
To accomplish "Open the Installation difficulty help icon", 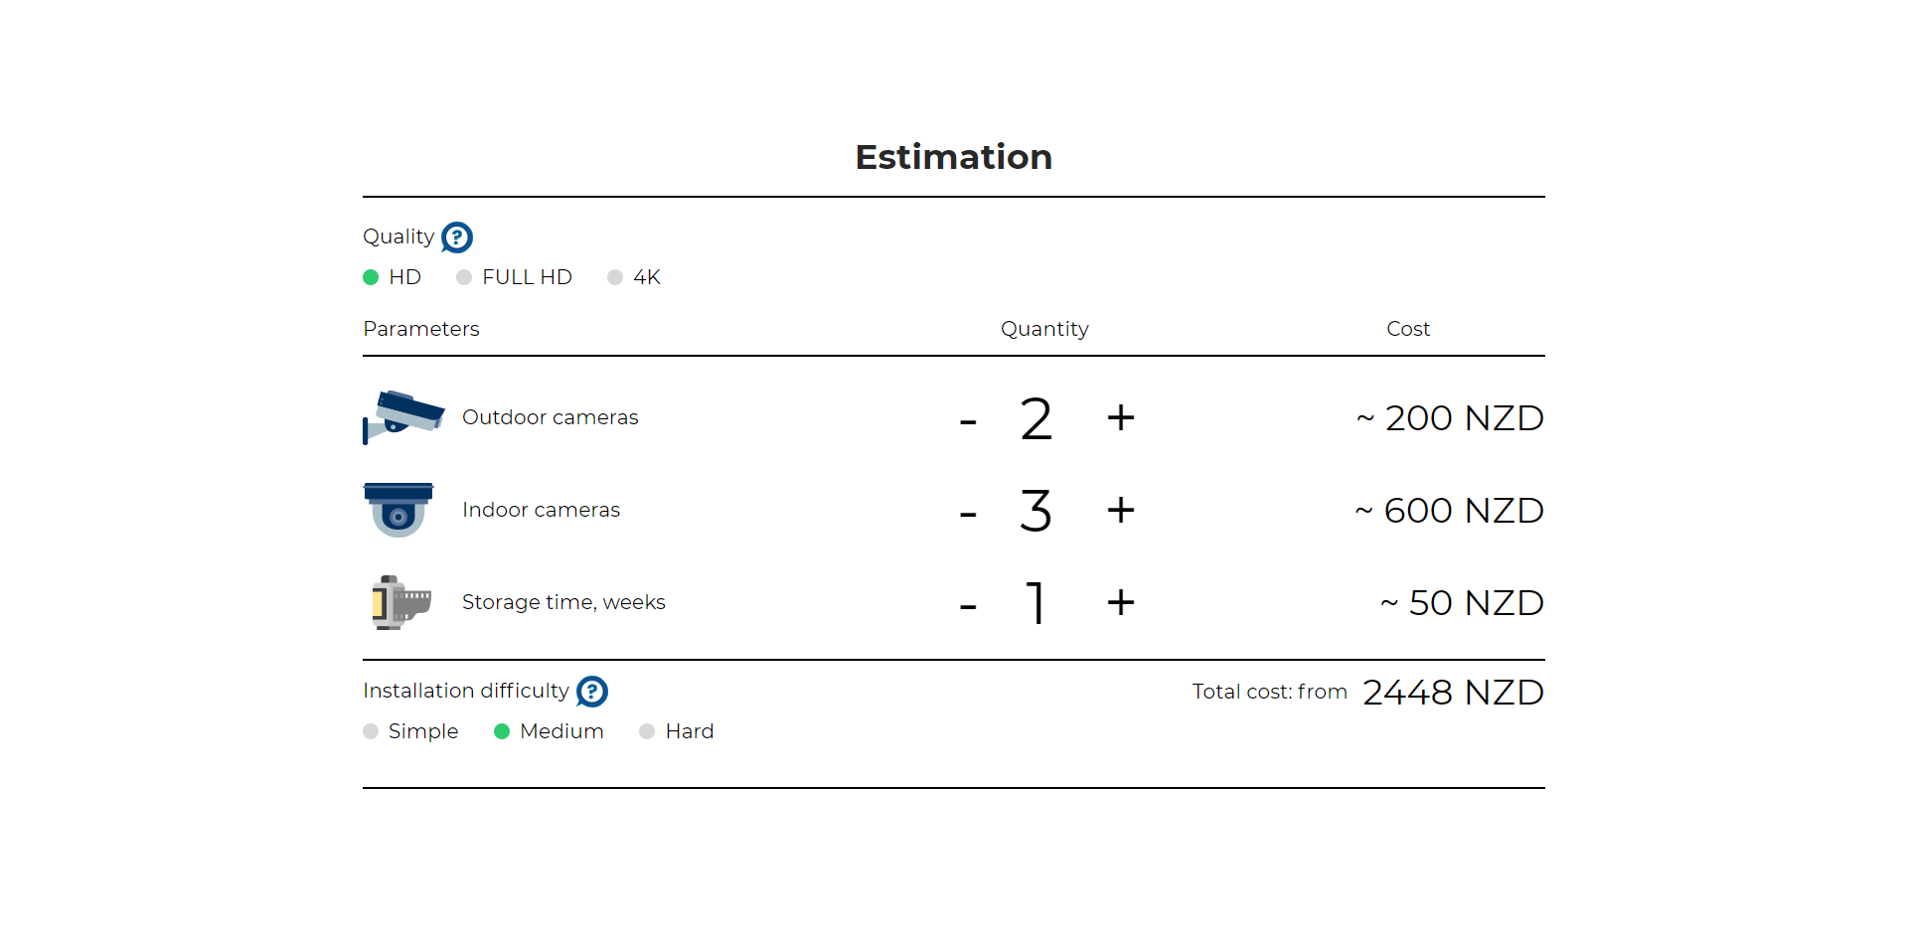I will [592, 692].
